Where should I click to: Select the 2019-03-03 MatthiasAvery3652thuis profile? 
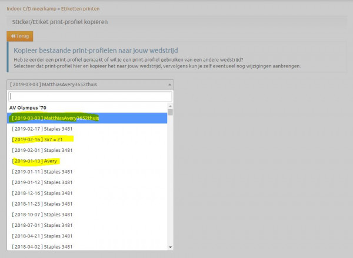tap(55, 118)
